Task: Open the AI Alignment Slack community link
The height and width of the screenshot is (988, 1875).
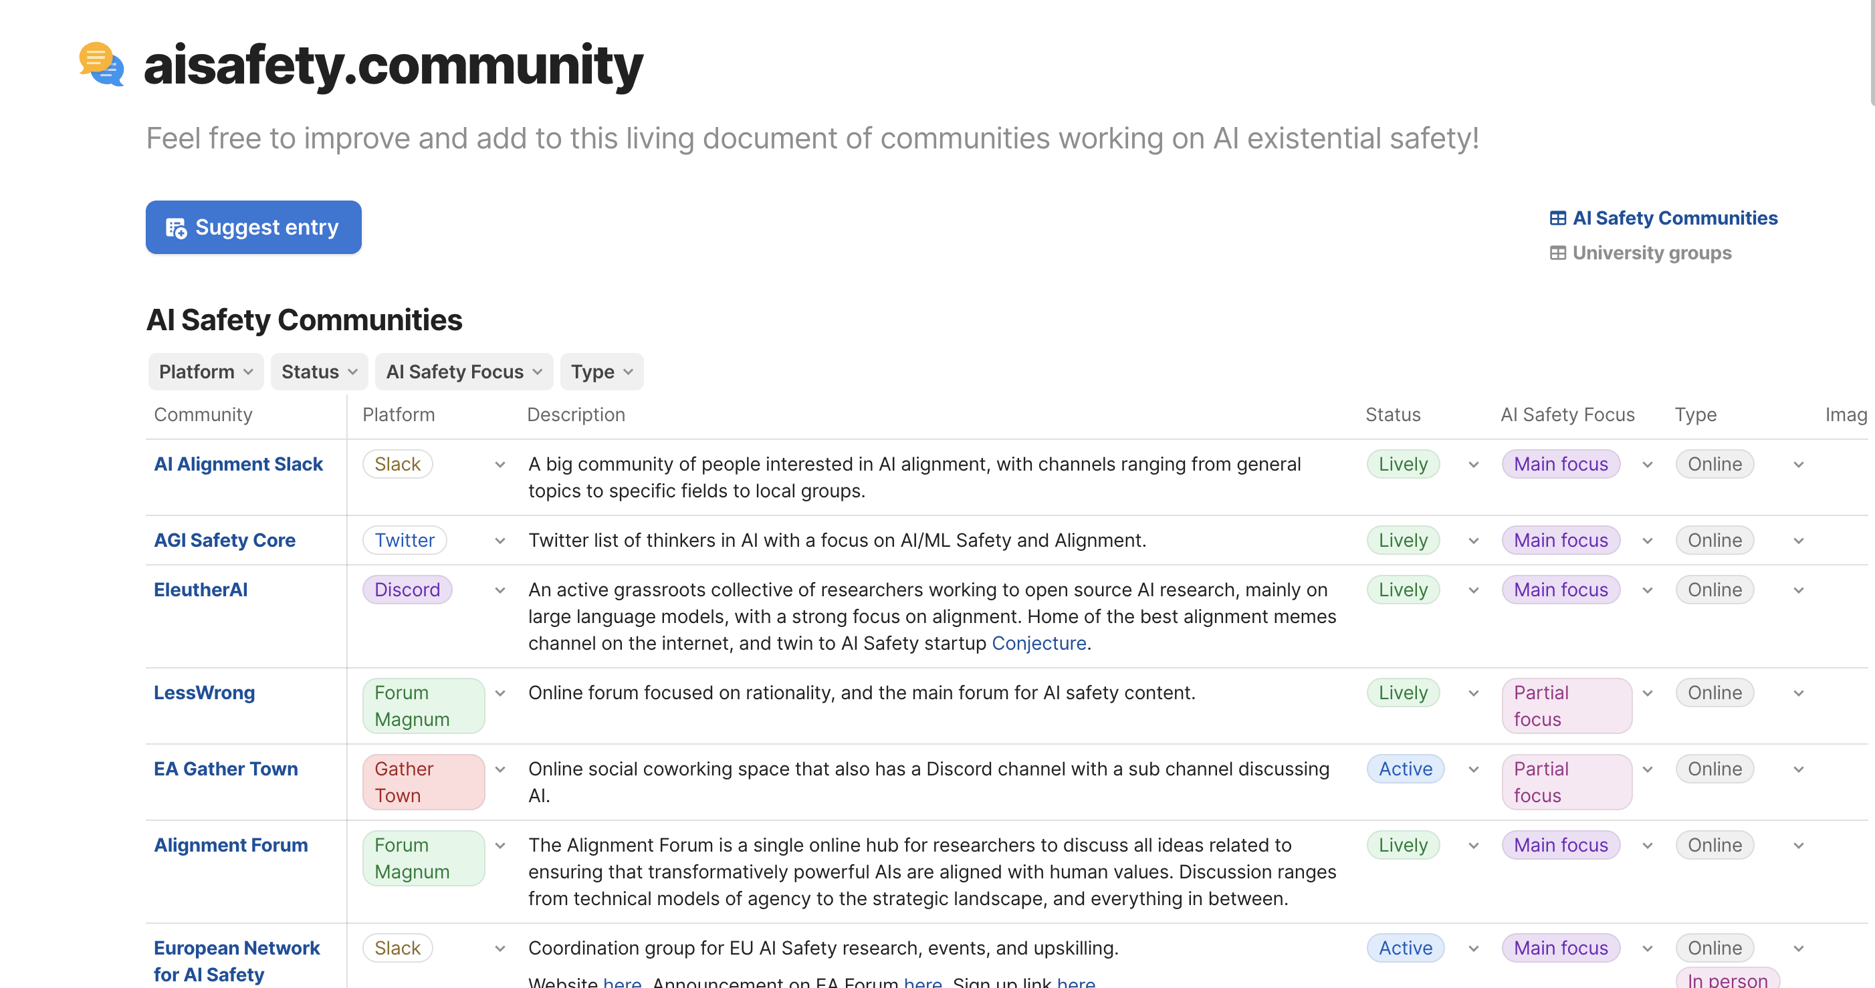Action: click(238, 464)
